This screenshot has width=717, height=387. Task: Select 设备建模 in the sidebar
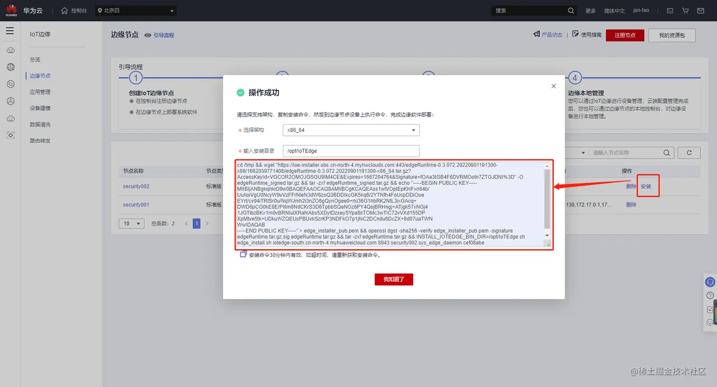(40, 108)
